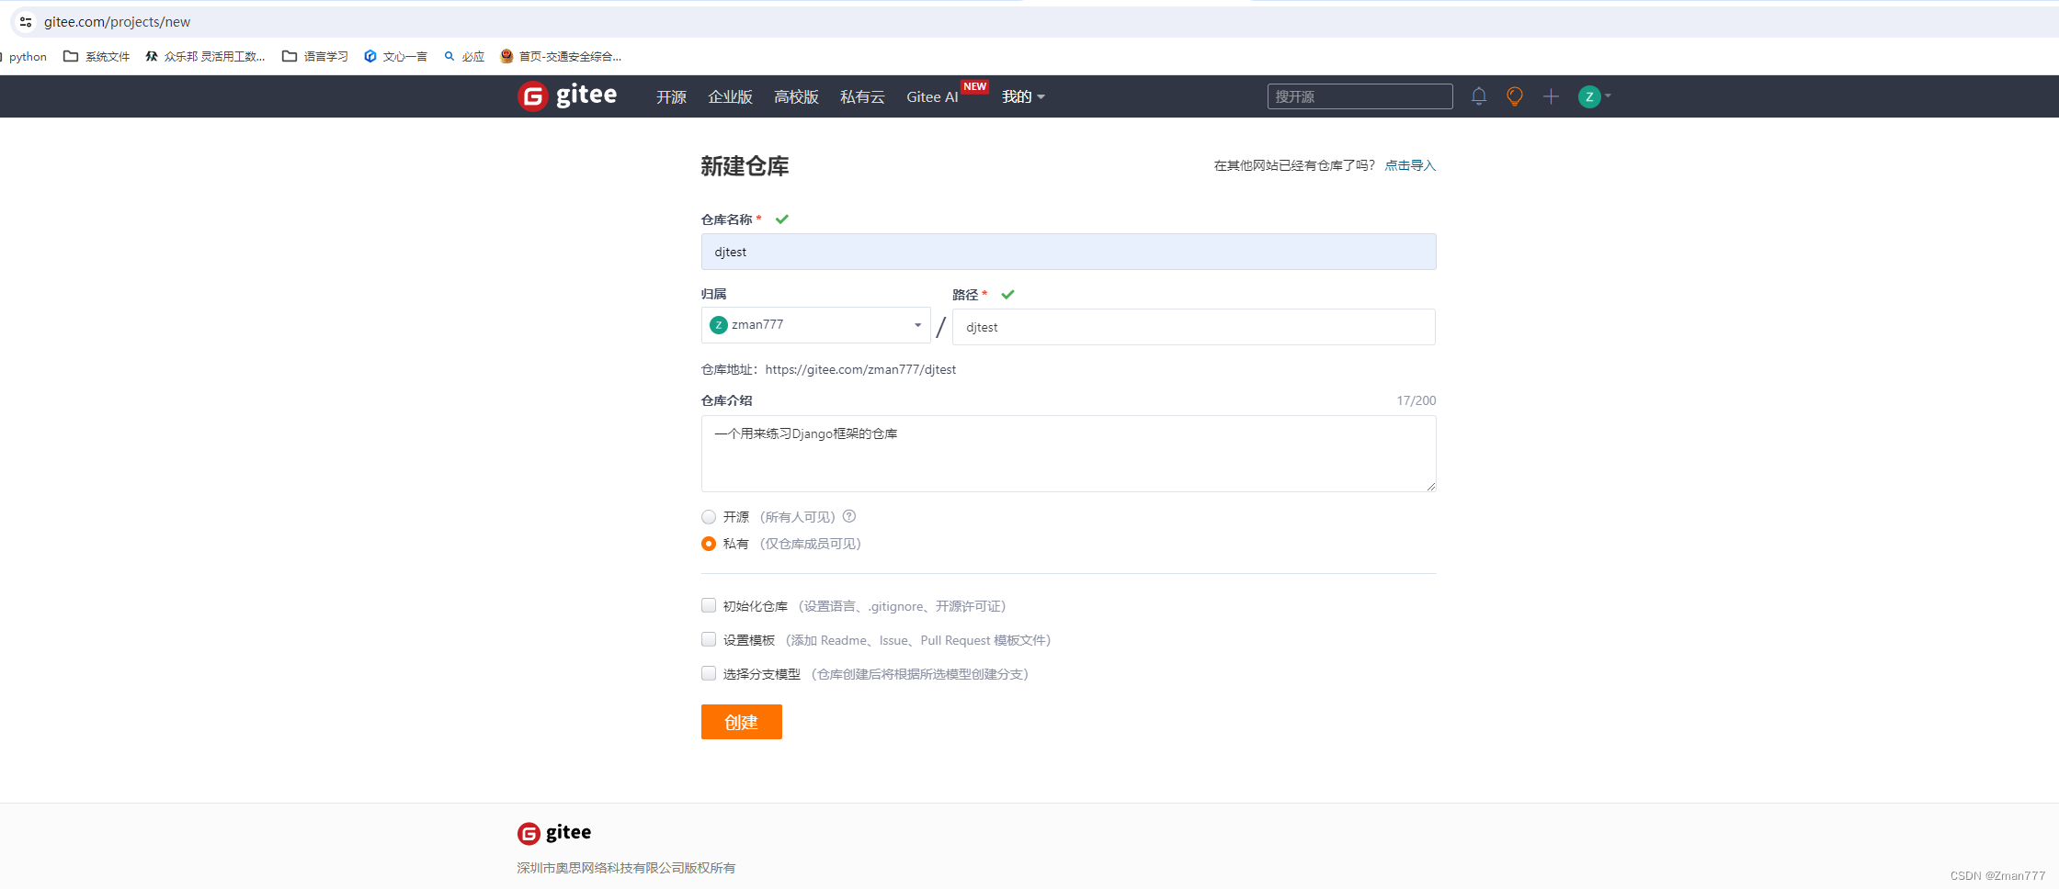Switch to the 企业版 menu item
Viewport: 2059px width, 889px height.
tap(730, 96)
